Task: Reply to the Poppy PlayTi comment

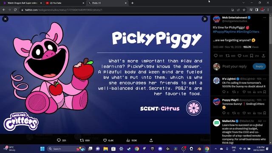Action: tap(224, 113)
